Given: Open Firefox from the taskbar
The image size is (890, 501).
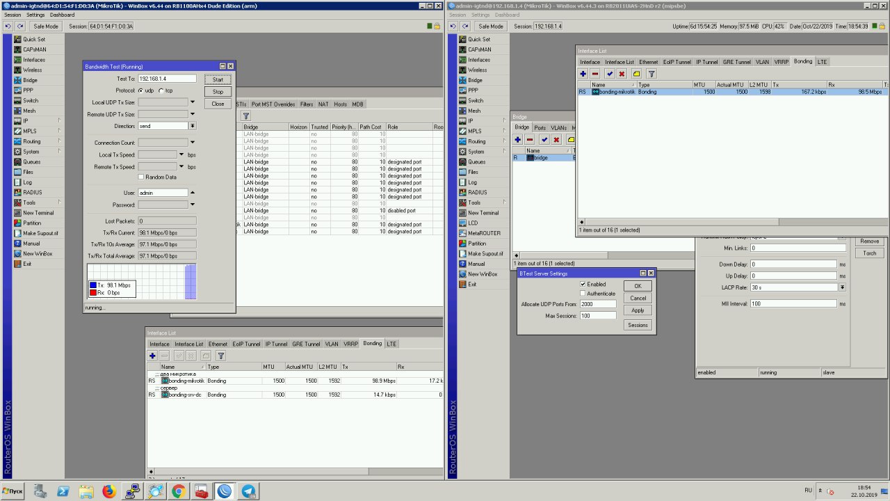Looking at the screenshot, I should coord(108,491).
